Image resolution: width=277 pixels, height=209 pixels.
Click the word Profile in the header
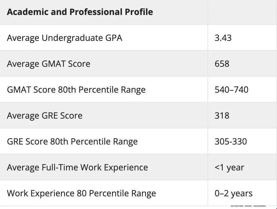click(x=139, y=12)
